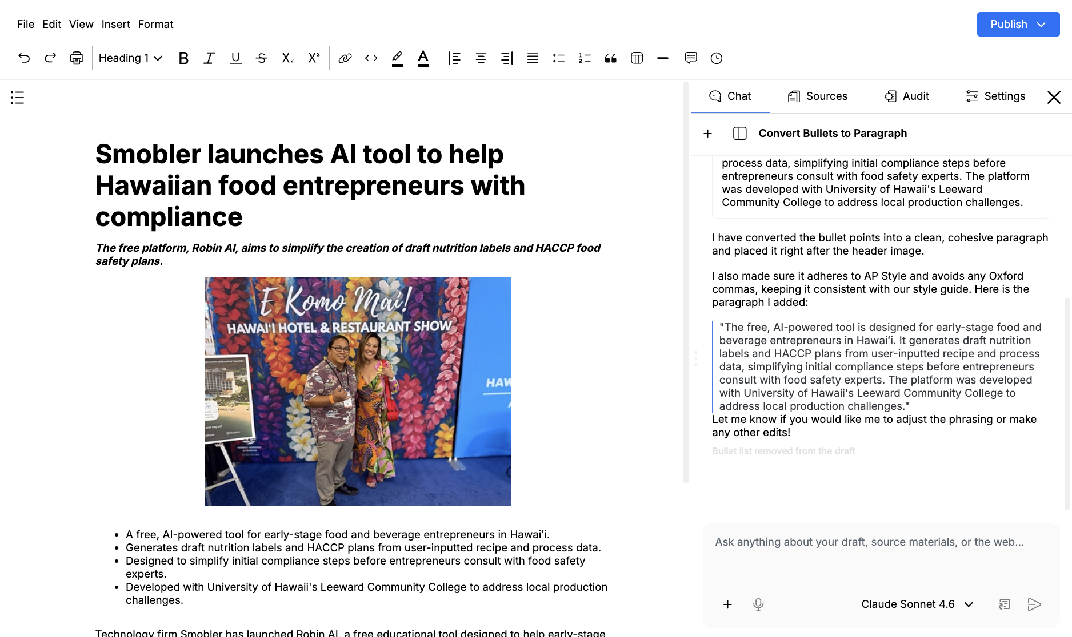Viewport: 1072px width, 637px height.
Task: Open the text color picker
Action: 423,58
